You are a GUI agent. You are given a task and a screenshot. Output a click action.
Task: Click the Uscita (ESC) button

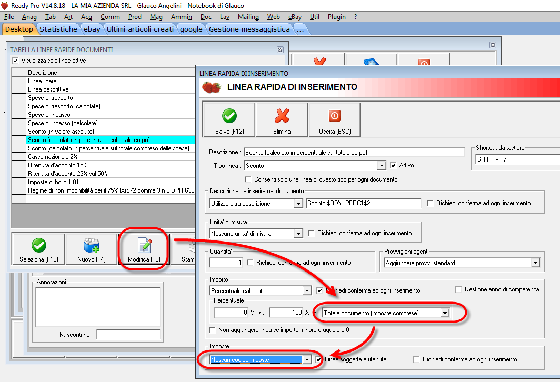coord(335,119)
